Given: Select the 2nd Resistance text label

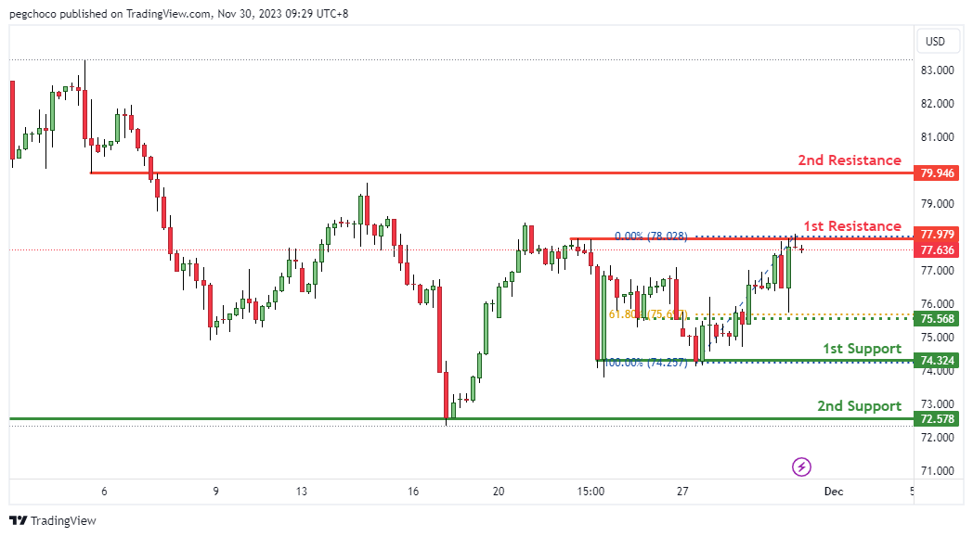Looking at the screenshot, I should pos(849,160).
